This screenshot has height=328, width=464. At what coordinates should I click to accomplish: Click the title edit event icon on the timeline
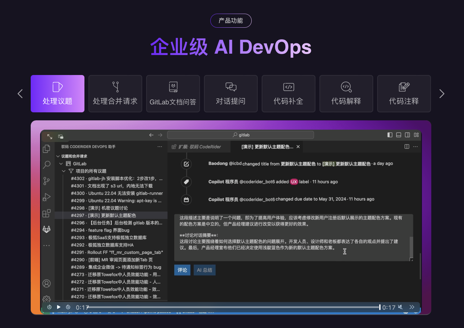click(186, 164)
